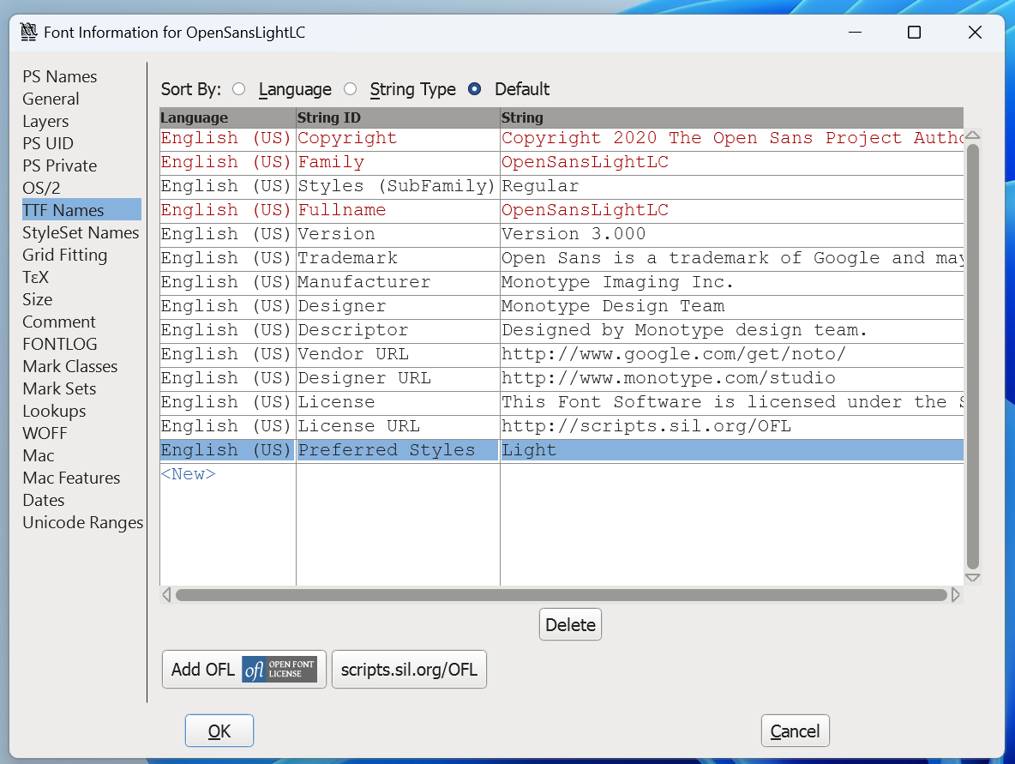Screen dimensions: 1015x764
Task: Open PS Private section
Action: [59, 165]
